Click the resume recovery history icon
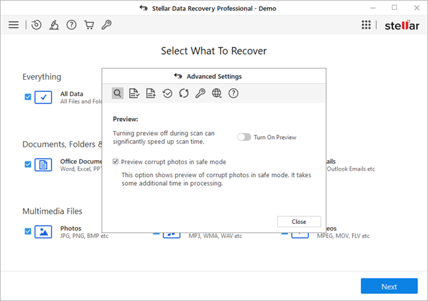The height and width of the screenshot is (301, 428). click(x=36, y=25)
